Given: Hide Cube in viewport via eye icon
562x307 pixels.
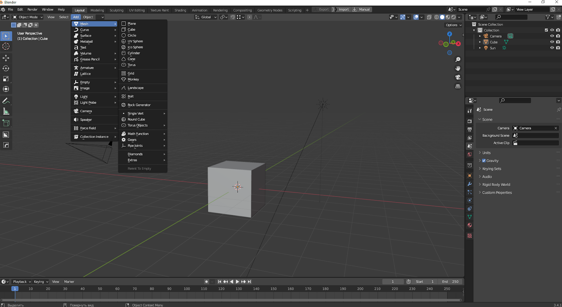Looking at the screenshot, I should pyautogui.click(x=552, y=42).
